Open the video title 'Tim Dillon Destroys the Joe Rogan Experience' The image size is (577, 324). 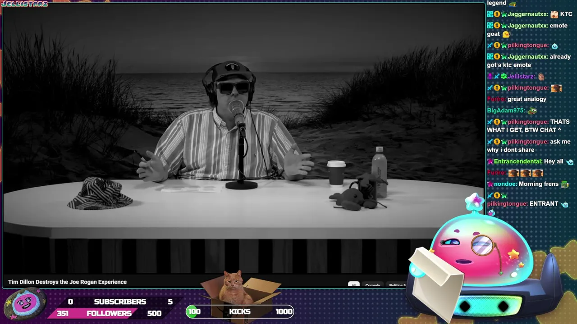67,282
